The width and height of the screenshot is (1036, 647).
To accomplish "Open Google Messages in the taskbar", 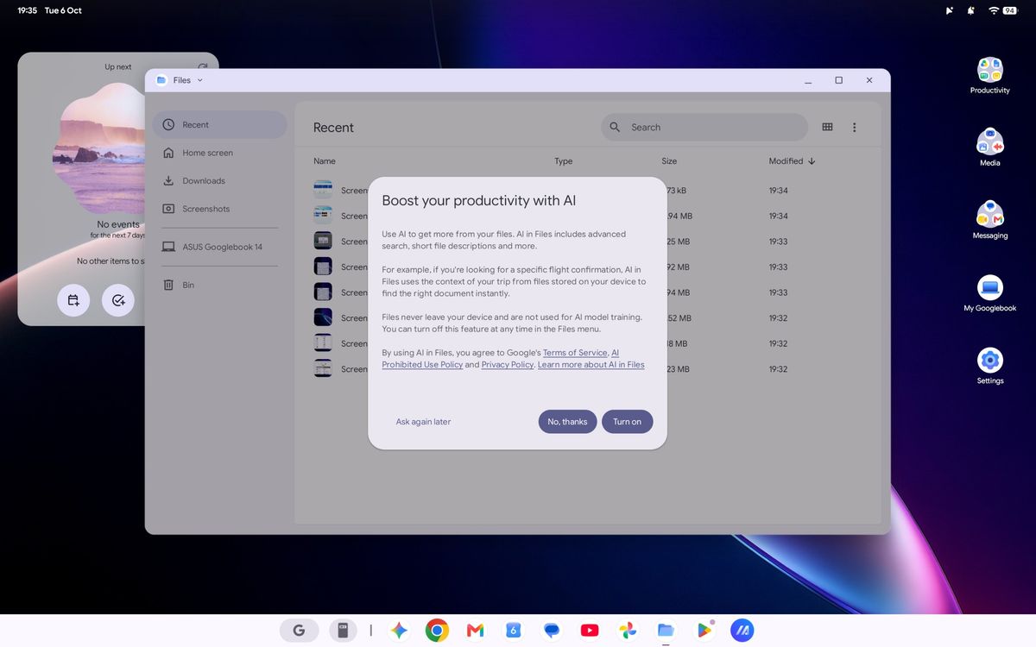I will [x=552, y=631].
